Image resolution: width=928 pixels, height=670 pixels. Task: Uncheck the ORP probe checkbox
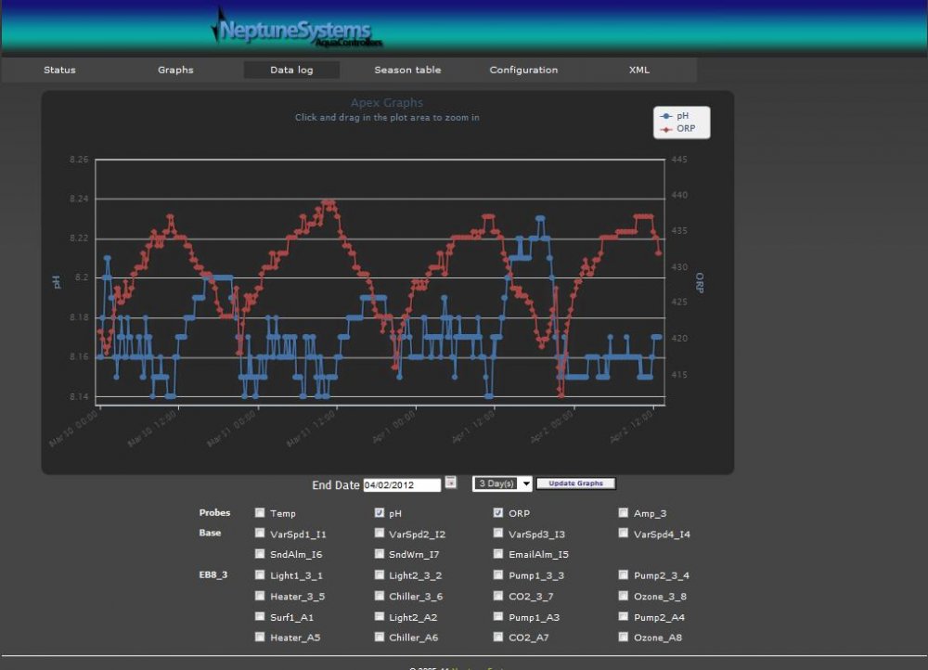(498, 512)
